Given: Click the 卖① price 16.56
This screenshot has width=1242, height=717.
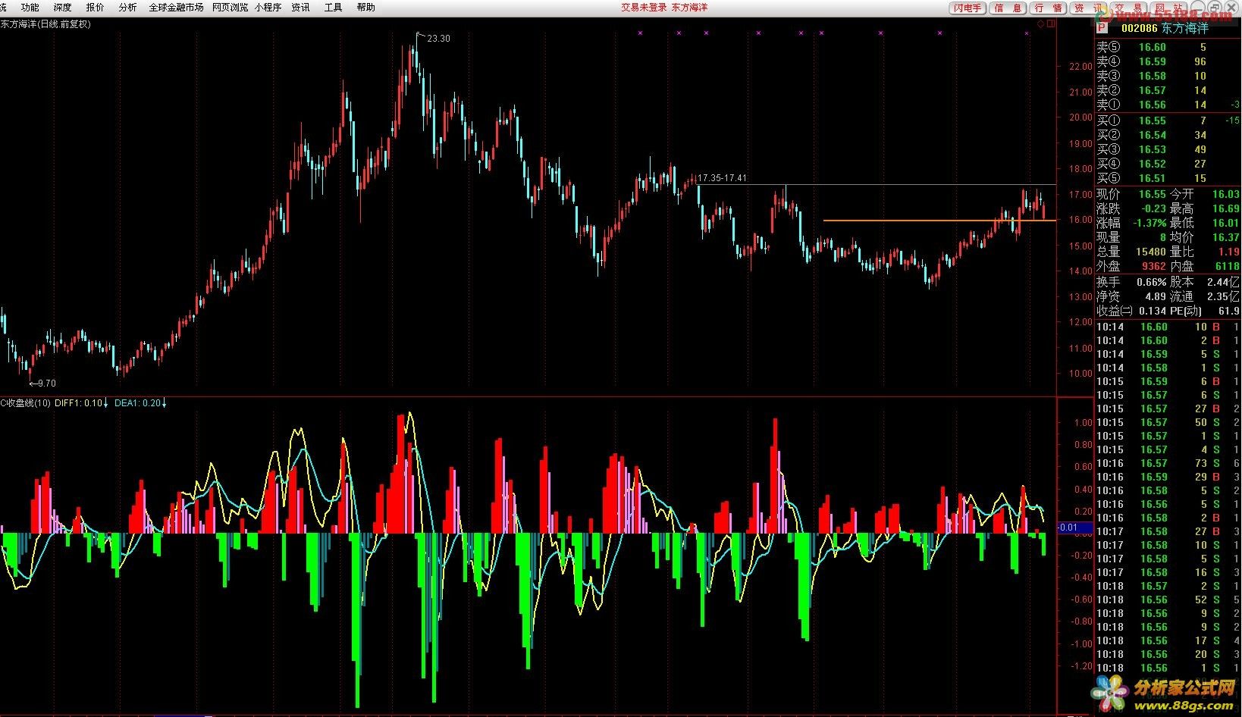Looking at the screenshot, I should [x=1153, y=105].
